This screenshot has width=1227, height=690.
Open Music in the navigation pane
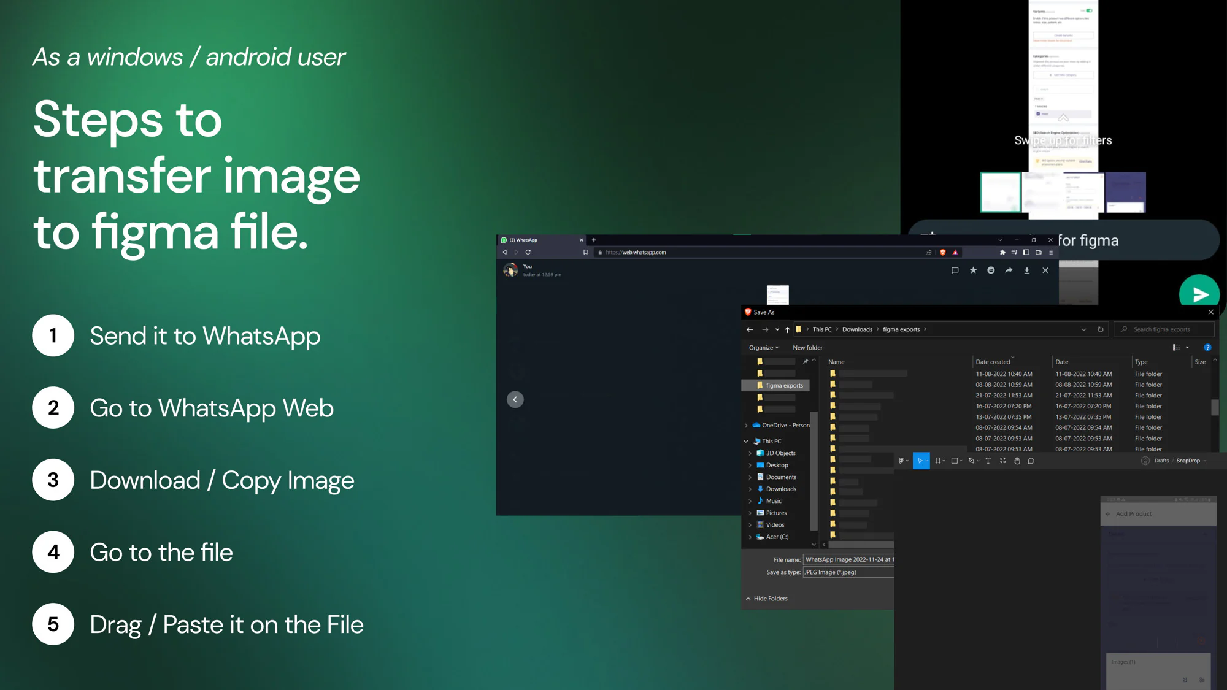point(769,501)
